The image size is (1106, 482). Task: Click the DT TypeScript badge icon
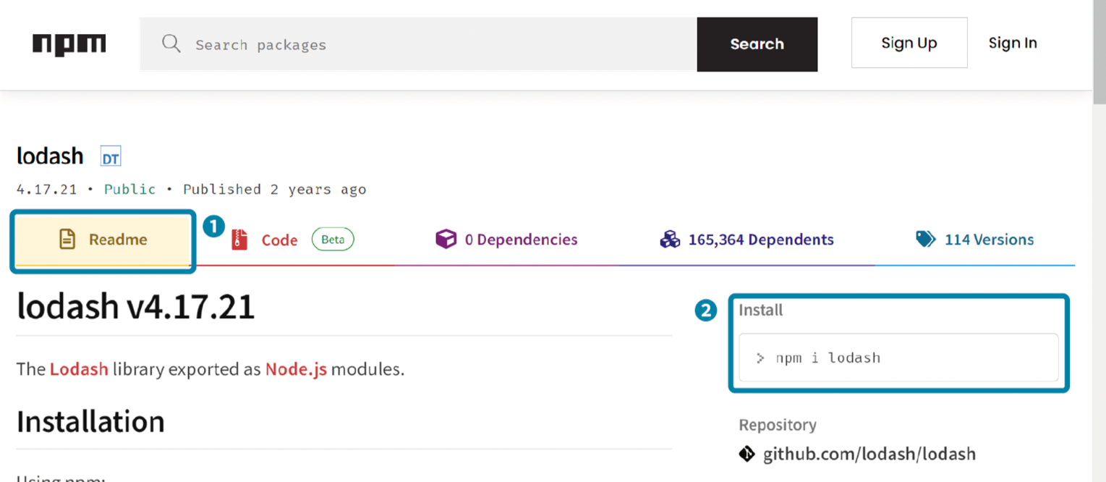(111, 157)
